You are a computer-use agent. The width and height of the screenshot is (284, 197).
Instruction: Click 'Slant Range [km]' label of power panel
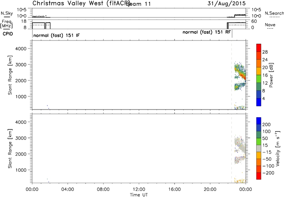point(10,75)
